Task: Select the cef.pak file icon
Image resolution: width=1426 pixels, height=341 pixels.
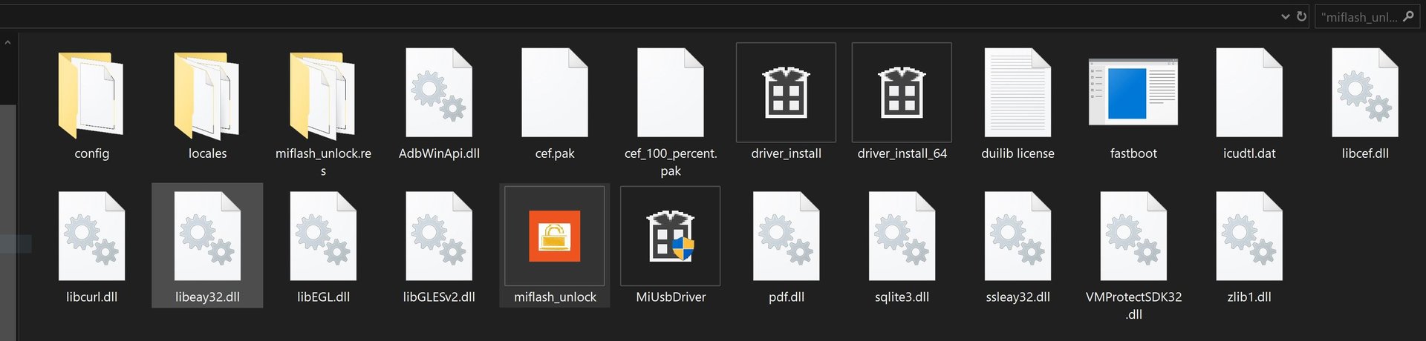Action: tap(555, 93)
